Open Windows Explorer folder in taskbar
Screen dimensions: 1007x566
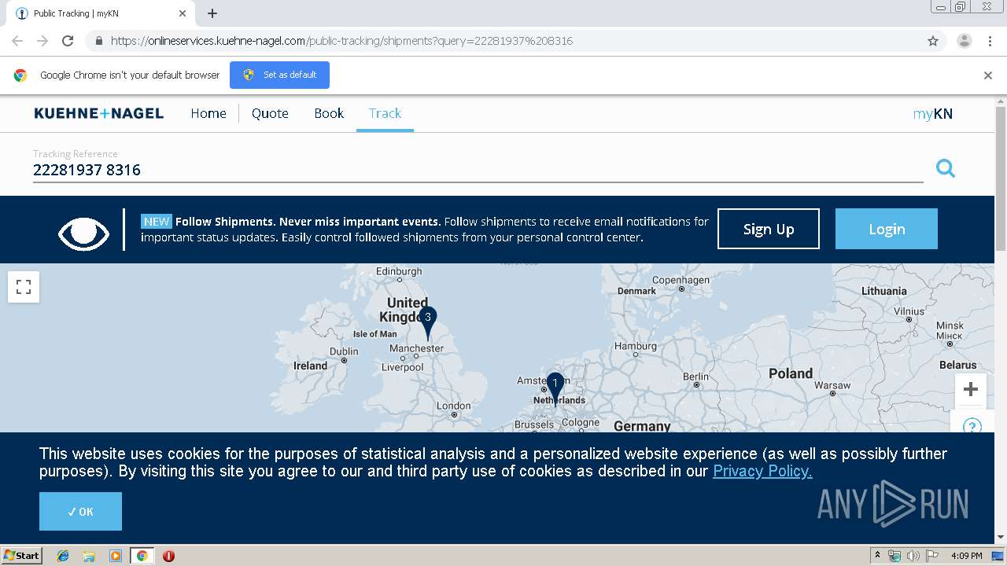89,555
